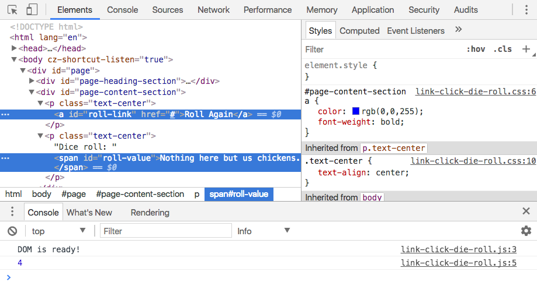
Task: Select body in the breadcrumb bar
Action: point(41,194)
